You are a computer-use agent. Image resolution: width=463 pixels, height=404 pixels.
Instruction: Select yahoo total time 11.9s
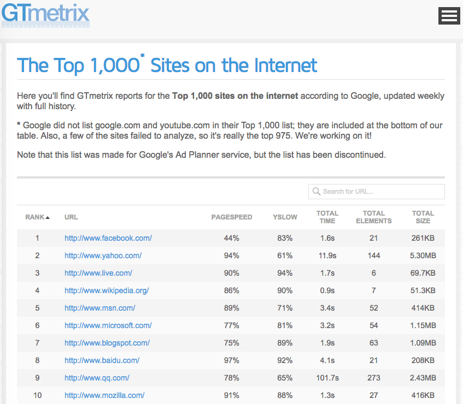[x=327, y=256]
